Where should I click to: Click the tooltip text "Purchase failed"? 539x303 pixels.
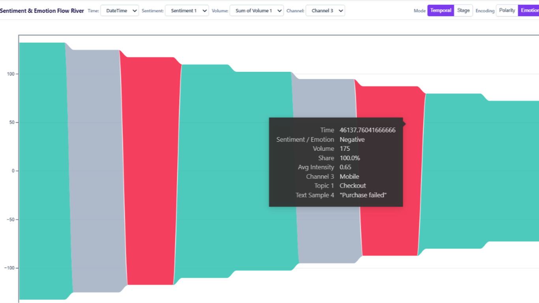tap(363, 195)
